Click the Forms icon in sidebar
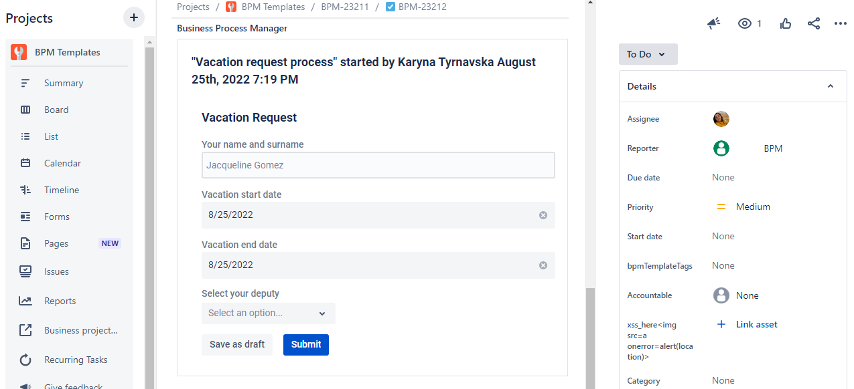Screen dimensions: 854x389 click(x=25, y=217)
